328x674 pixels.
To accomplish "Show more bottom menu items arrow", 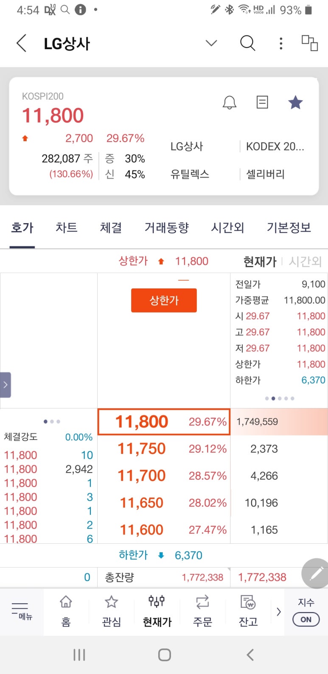I will pos(279,612).
